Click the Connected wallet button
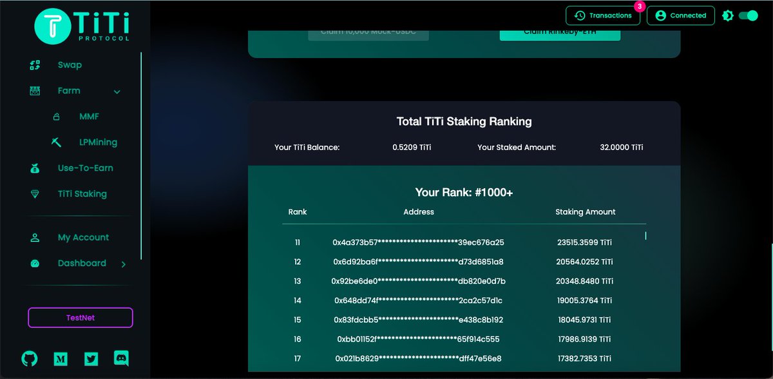 click(681, 15)
